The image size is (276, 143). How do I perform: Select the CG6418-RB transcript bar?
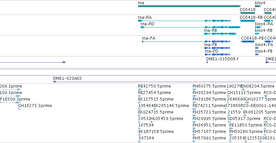[x=247, y=21]
